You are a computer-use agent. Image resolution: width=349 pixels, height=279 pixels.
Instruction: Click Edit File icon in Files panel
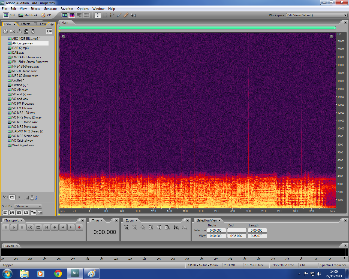pos(19,31)
